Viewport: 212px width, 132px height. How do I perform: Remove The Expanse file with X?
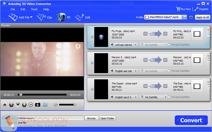click(x=208, y=82)
